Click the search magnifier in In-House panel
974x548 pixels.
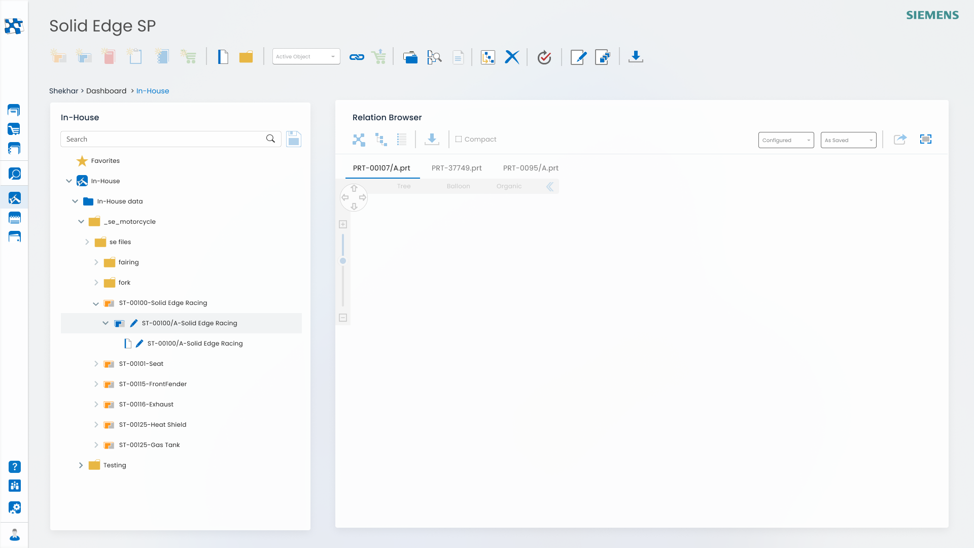[x=271, y=139]
